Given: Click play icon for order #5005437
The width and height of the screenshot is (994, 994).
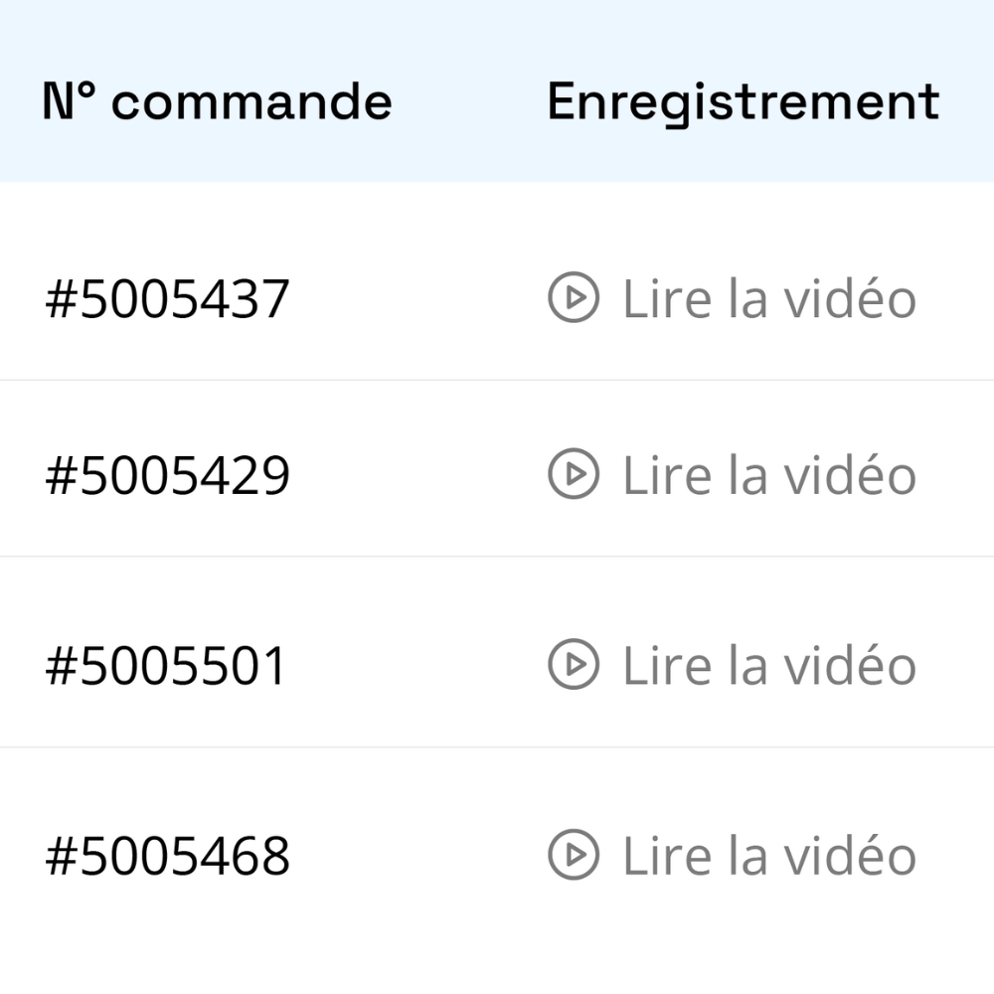Looking at the screenshot, I should coord(574,298).
